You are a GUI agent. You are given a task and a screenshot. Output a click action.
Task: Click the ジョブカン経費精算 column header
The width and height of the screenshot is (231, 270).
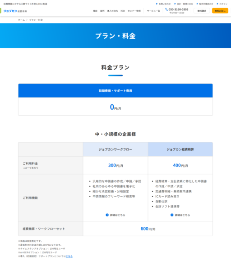tap(180, 149)
